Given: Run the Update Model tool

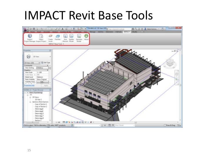Looking at the screenshot, I should pyautogui.click(x=71, y=38).
